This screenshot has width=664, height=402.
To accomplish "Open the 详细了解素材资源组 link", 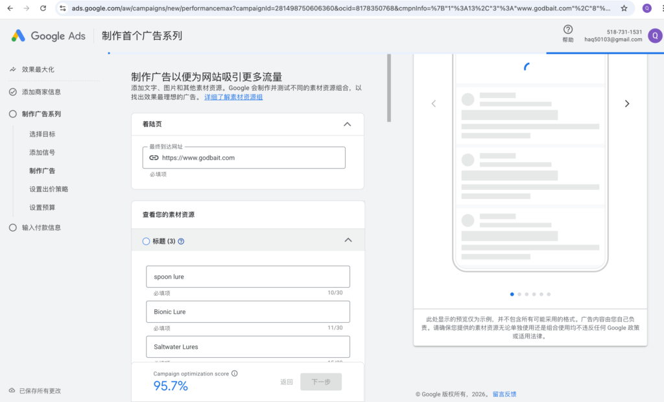I will (233, 97).
